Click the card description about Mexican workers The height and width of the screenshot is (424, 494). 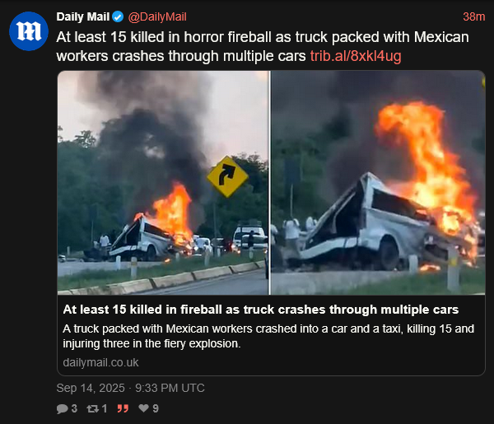268,336
